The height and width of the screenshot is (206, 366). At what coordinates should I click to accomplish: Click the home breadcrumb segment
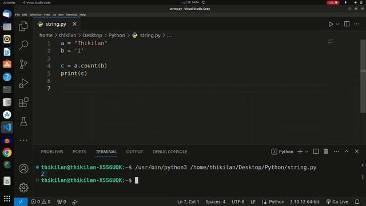point(46,35)
